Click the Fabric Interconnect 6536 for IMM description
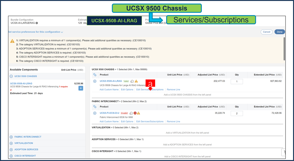This screenshot has width=294, height=161. (x=116, y=117)
